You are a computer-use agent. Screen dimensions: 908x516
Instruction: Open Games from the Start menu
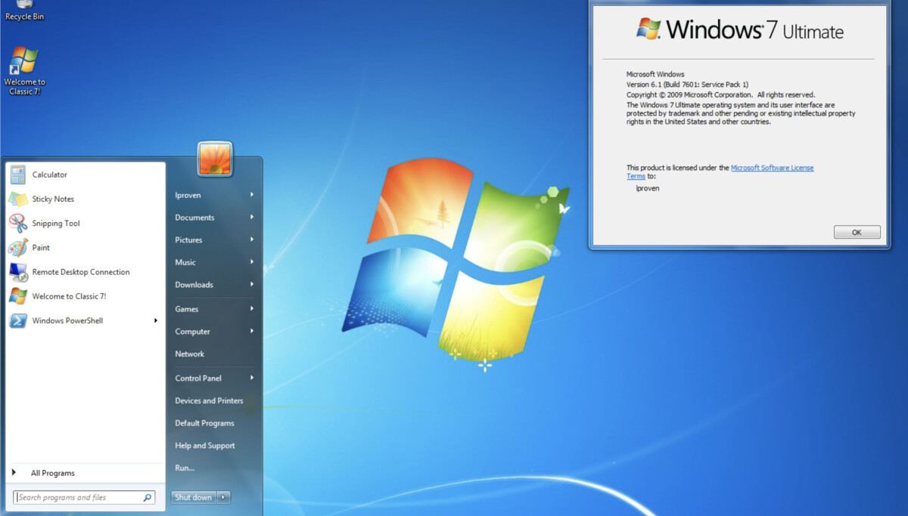[187, 309]
